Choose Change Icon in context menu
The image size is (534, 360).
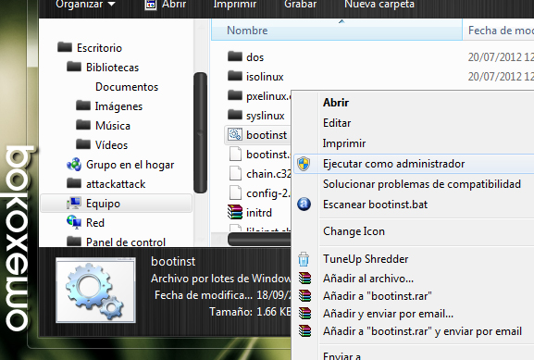[354, 231]
